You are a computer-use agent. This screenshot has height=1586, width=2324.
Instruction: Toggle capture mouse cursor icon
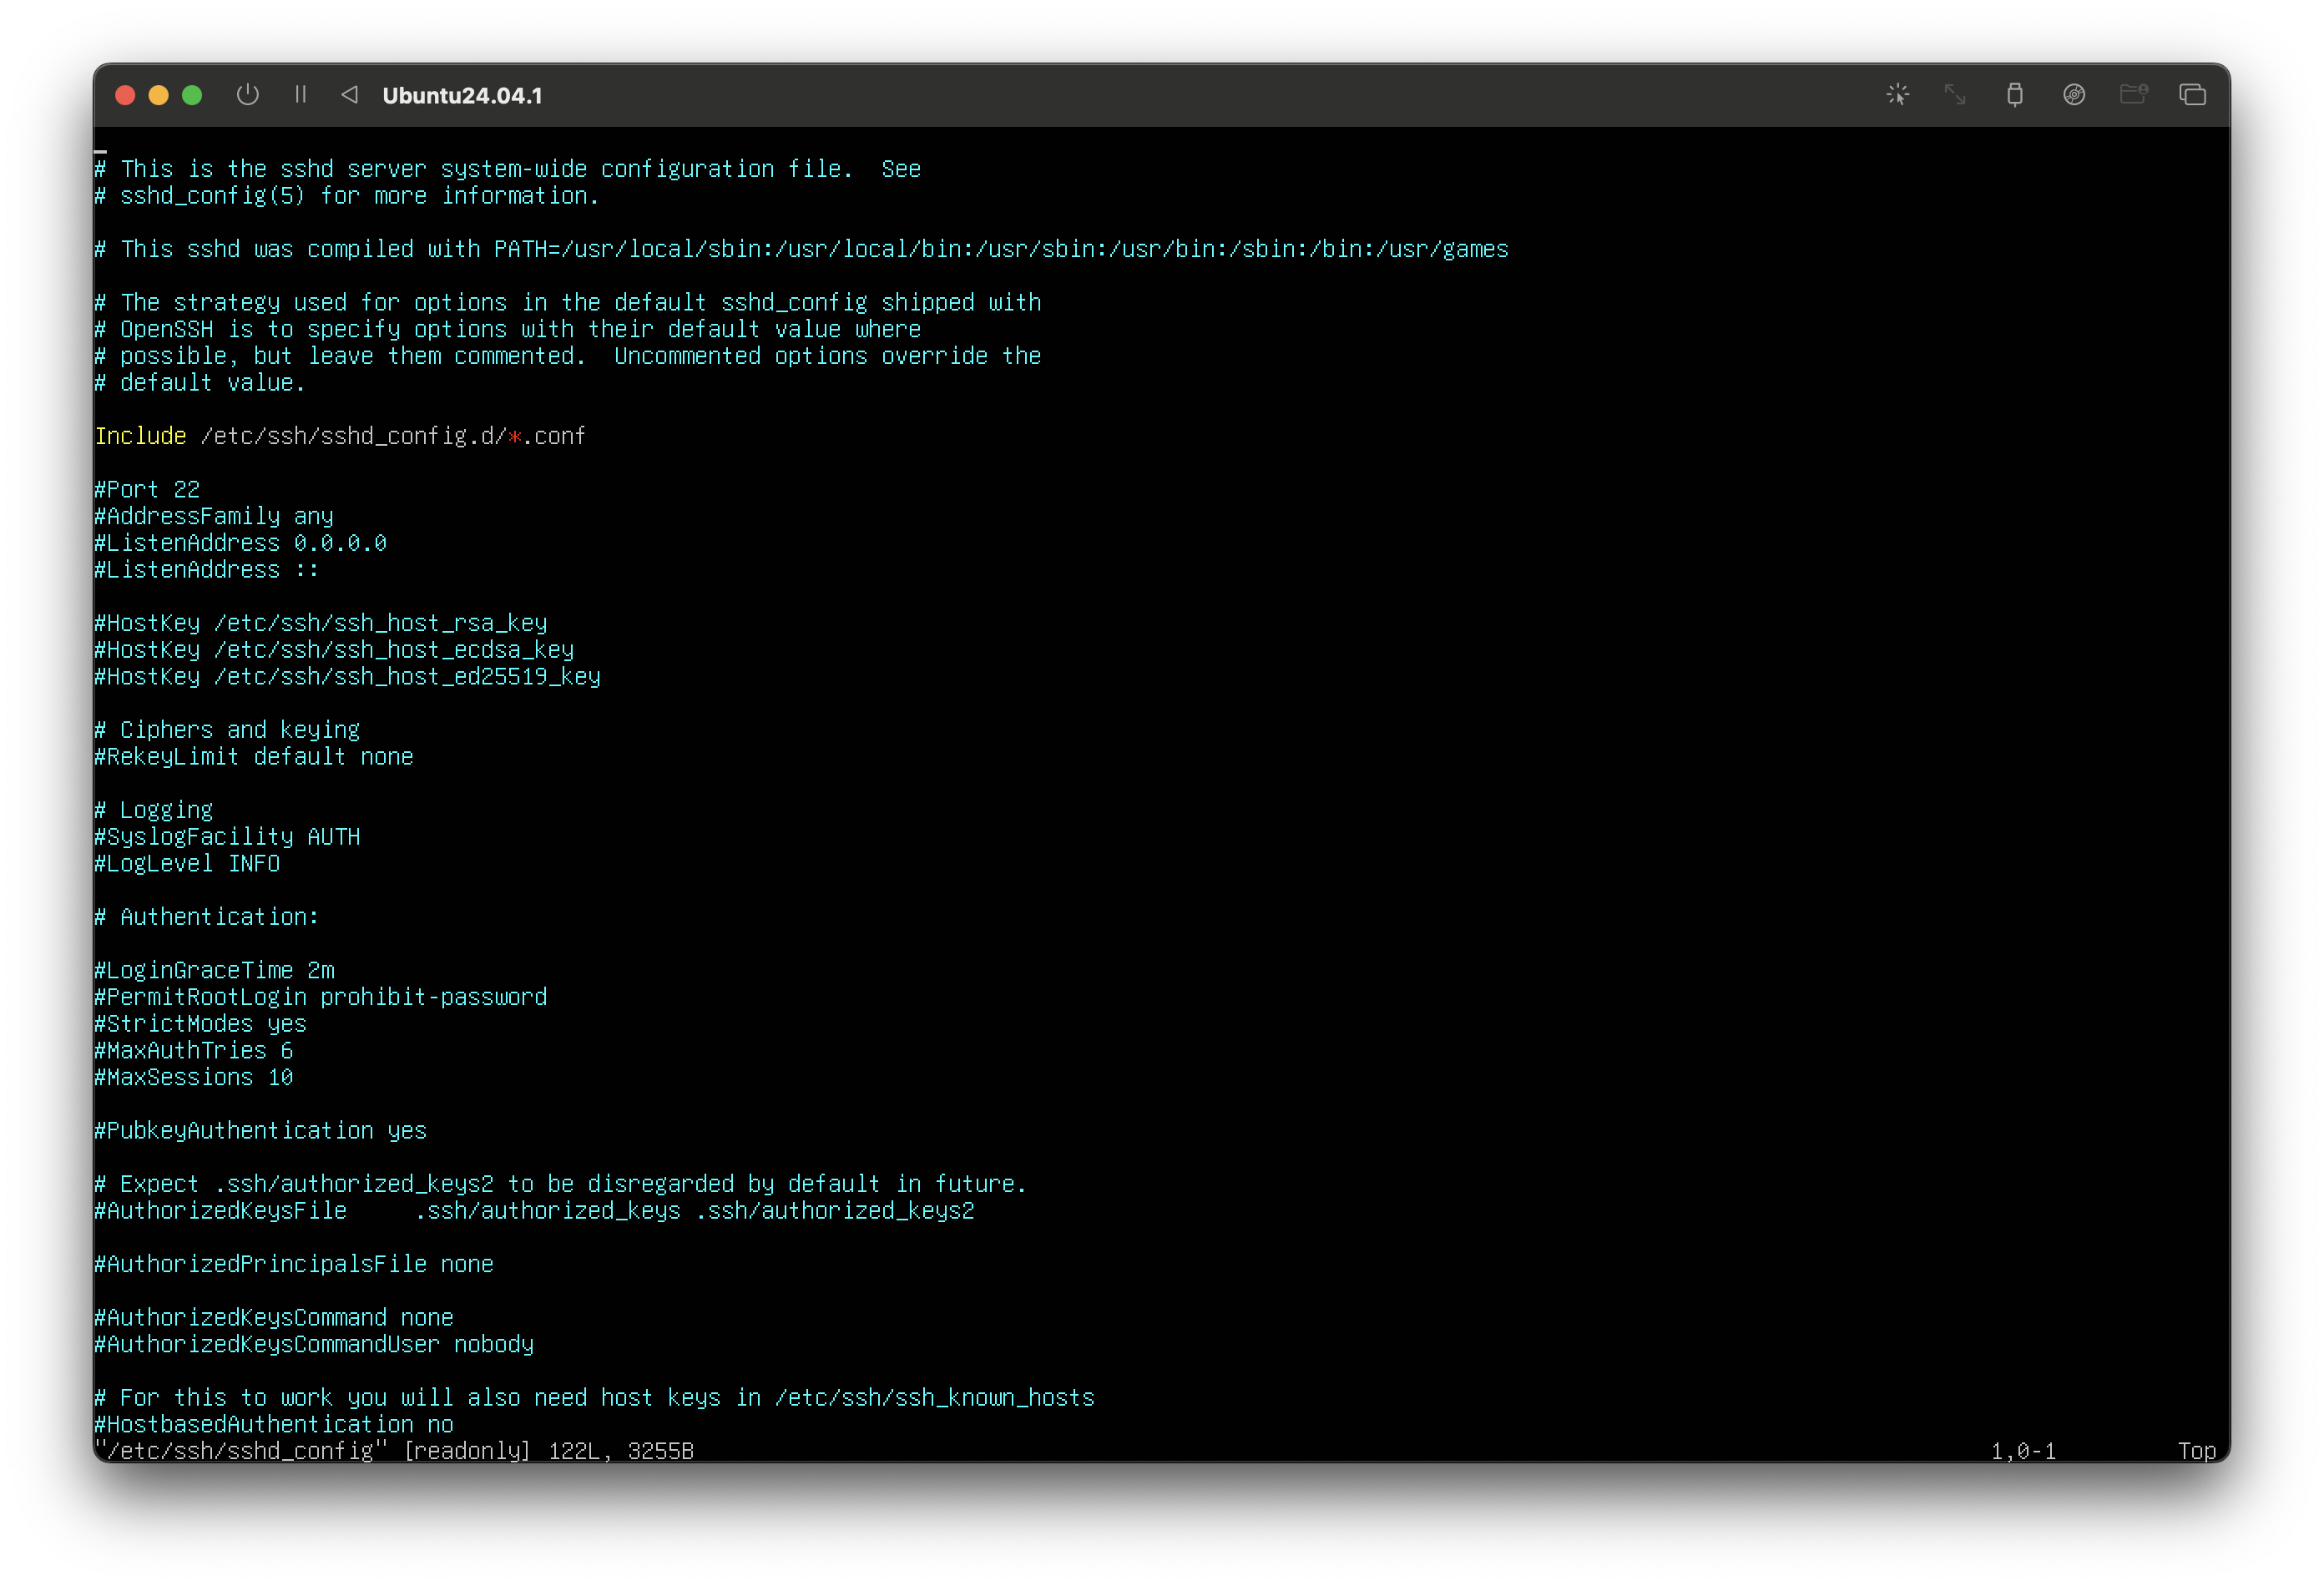click(1897, 95)
